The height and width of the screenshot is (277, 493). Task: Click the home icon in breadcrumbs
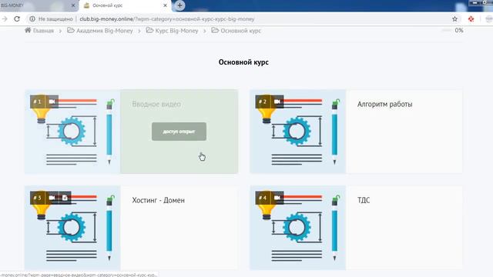point(28,30)
